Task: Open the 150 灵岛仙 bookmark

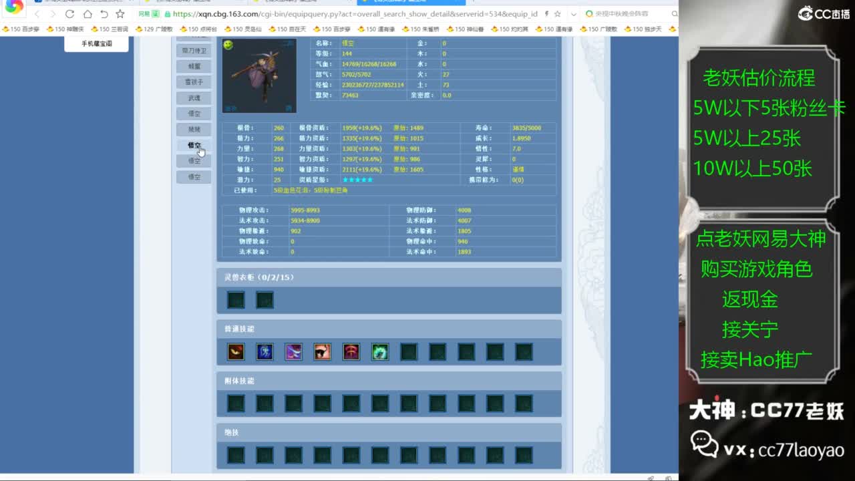Action: coord(242,29)
